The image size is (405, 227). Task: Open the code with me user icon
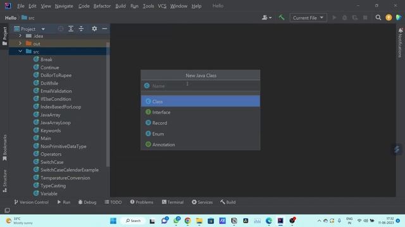click(266, 18)
